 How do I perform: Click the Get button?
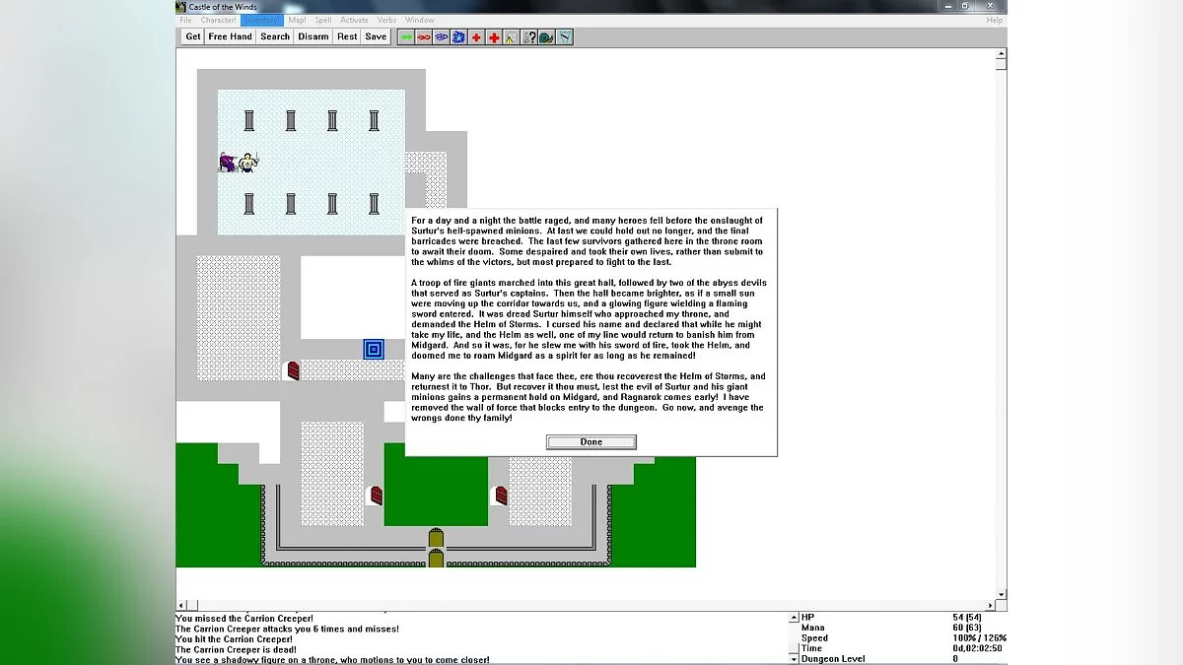(x=193, y=36)
